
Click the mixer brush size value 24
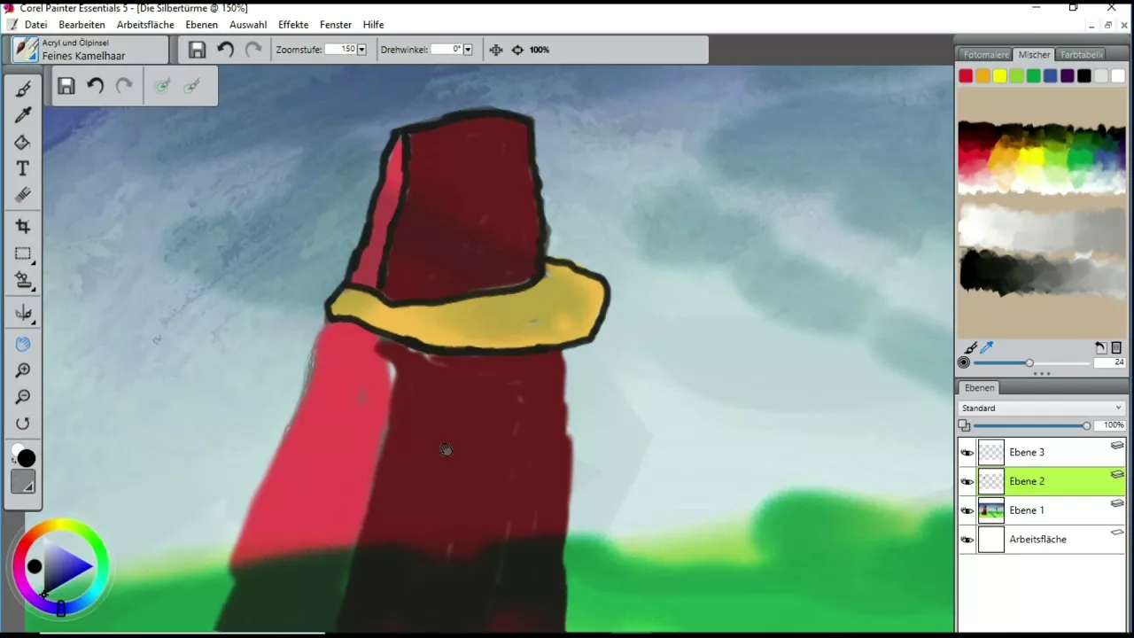pyautogui.click(x=1109, y=362)
